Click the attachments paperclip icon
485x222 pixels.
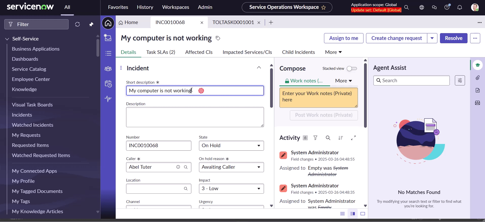click(477, 78)
